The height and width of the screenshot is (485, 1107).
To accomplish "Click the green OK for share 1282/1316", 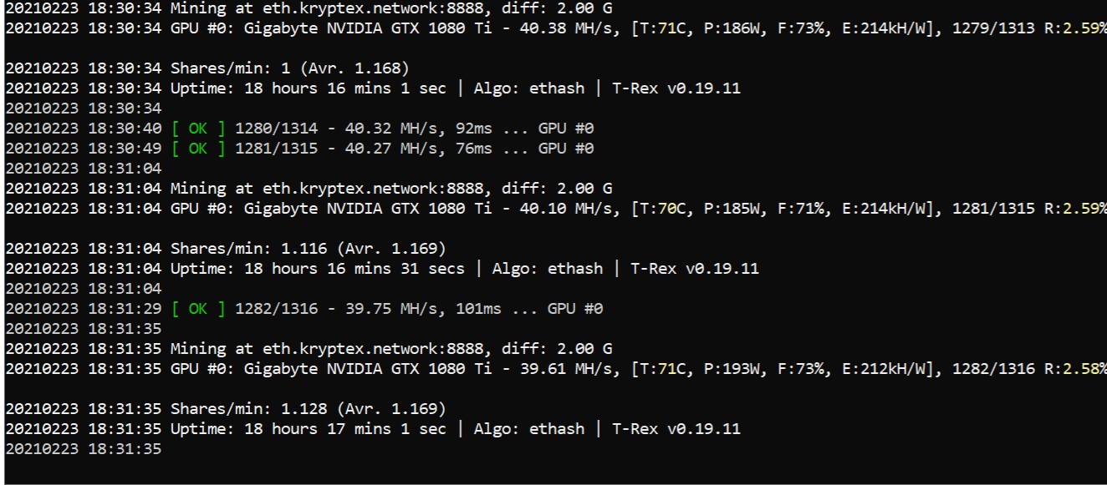I will (x=198, y=309).
